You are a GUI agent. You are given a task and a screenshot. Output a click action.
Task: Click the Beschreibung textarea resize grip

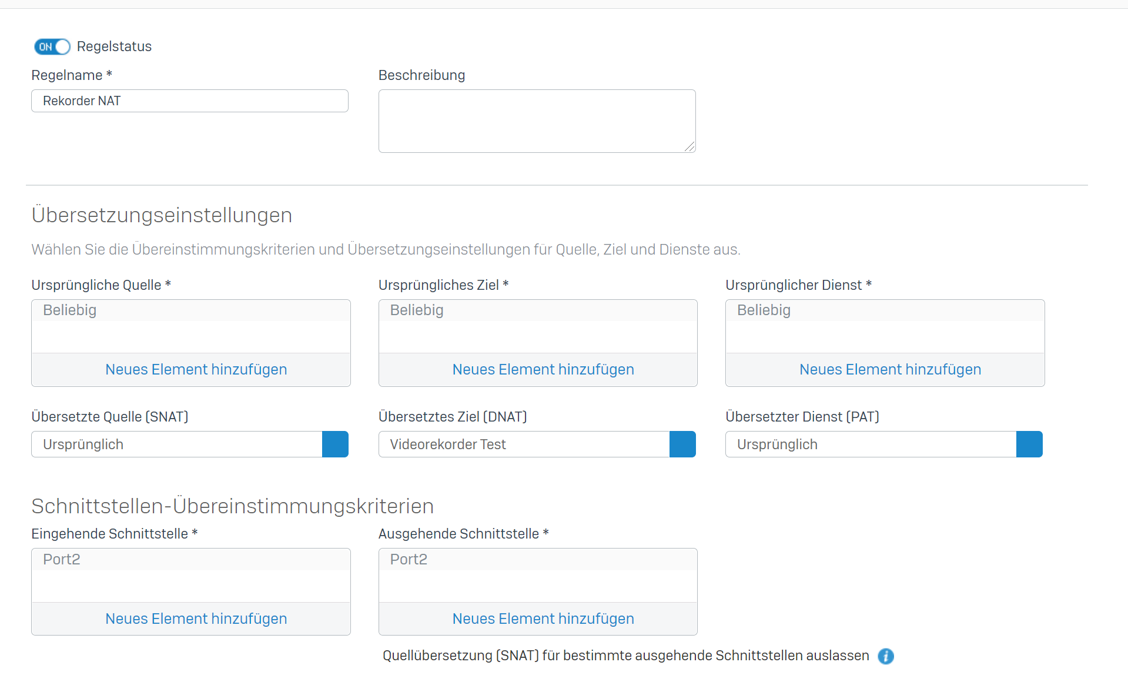[x=689, y=146]
